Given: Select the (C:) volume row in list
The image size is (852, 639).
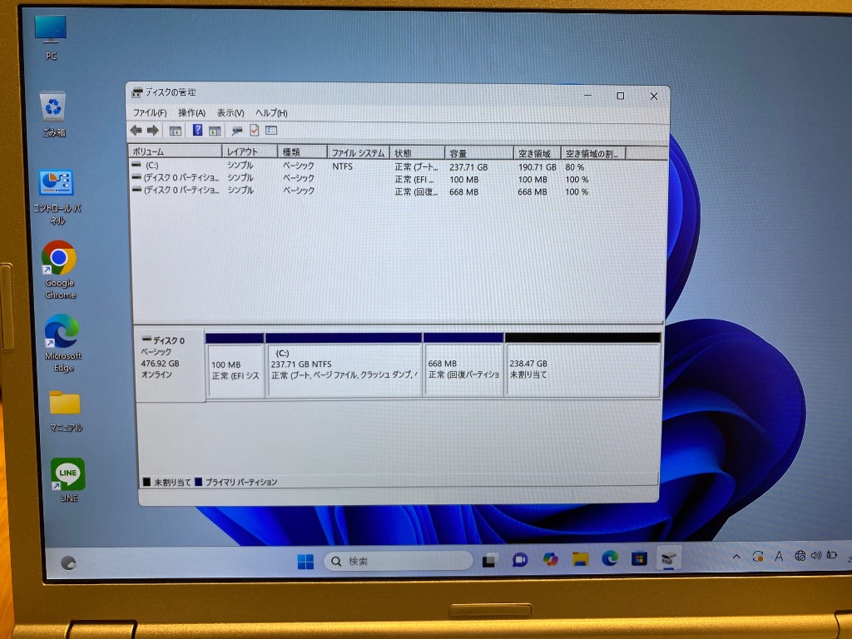Looking at the screenshot, I should click(175, 166).
